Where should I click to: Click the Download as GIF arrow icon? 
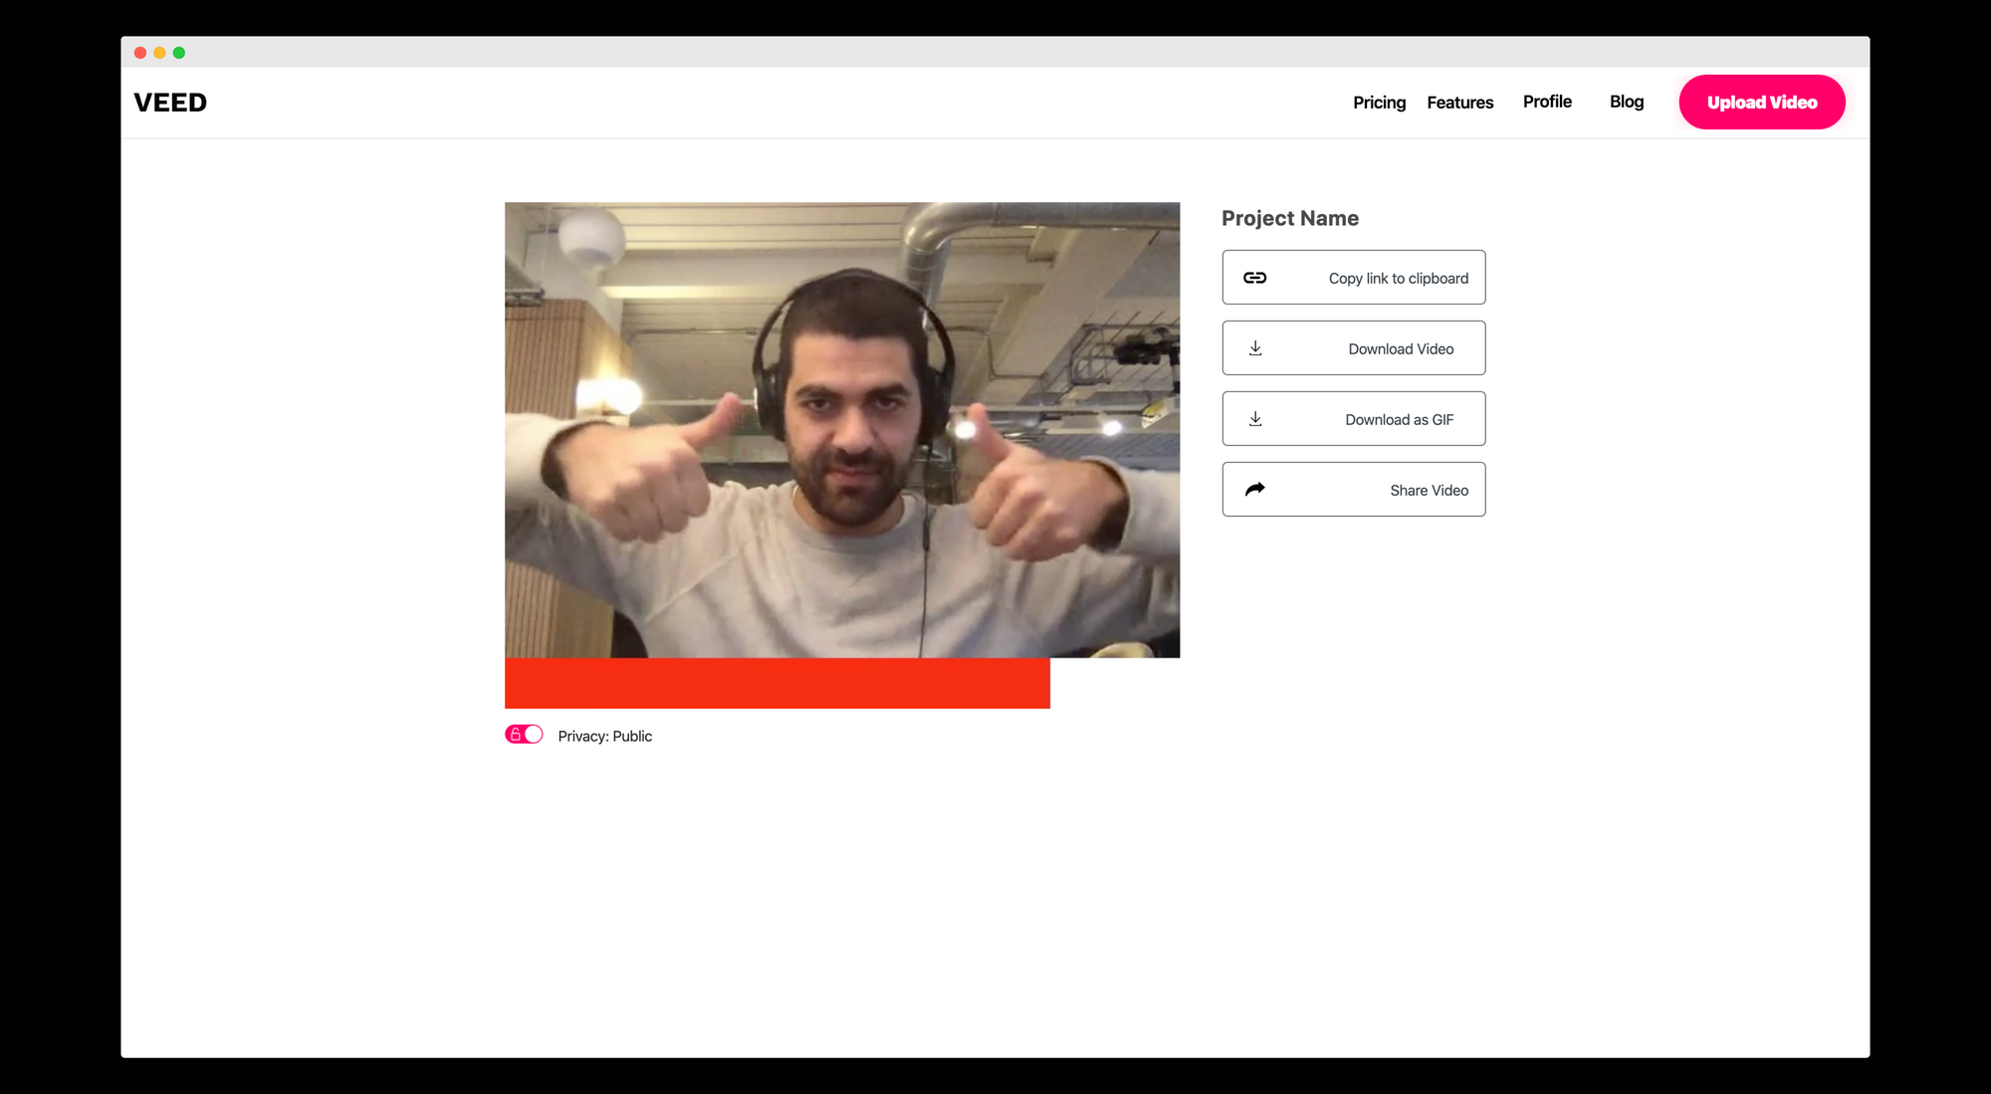pos(1255,419)
